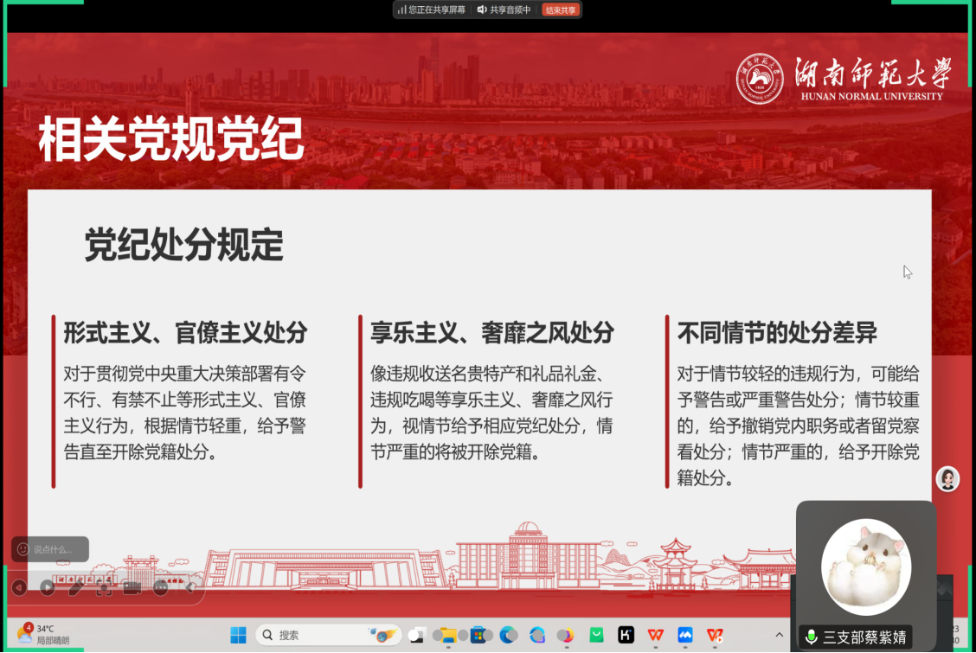
Task: Click the video camera icon in the slideshow toolbar
Action: (x=132, y=588)
